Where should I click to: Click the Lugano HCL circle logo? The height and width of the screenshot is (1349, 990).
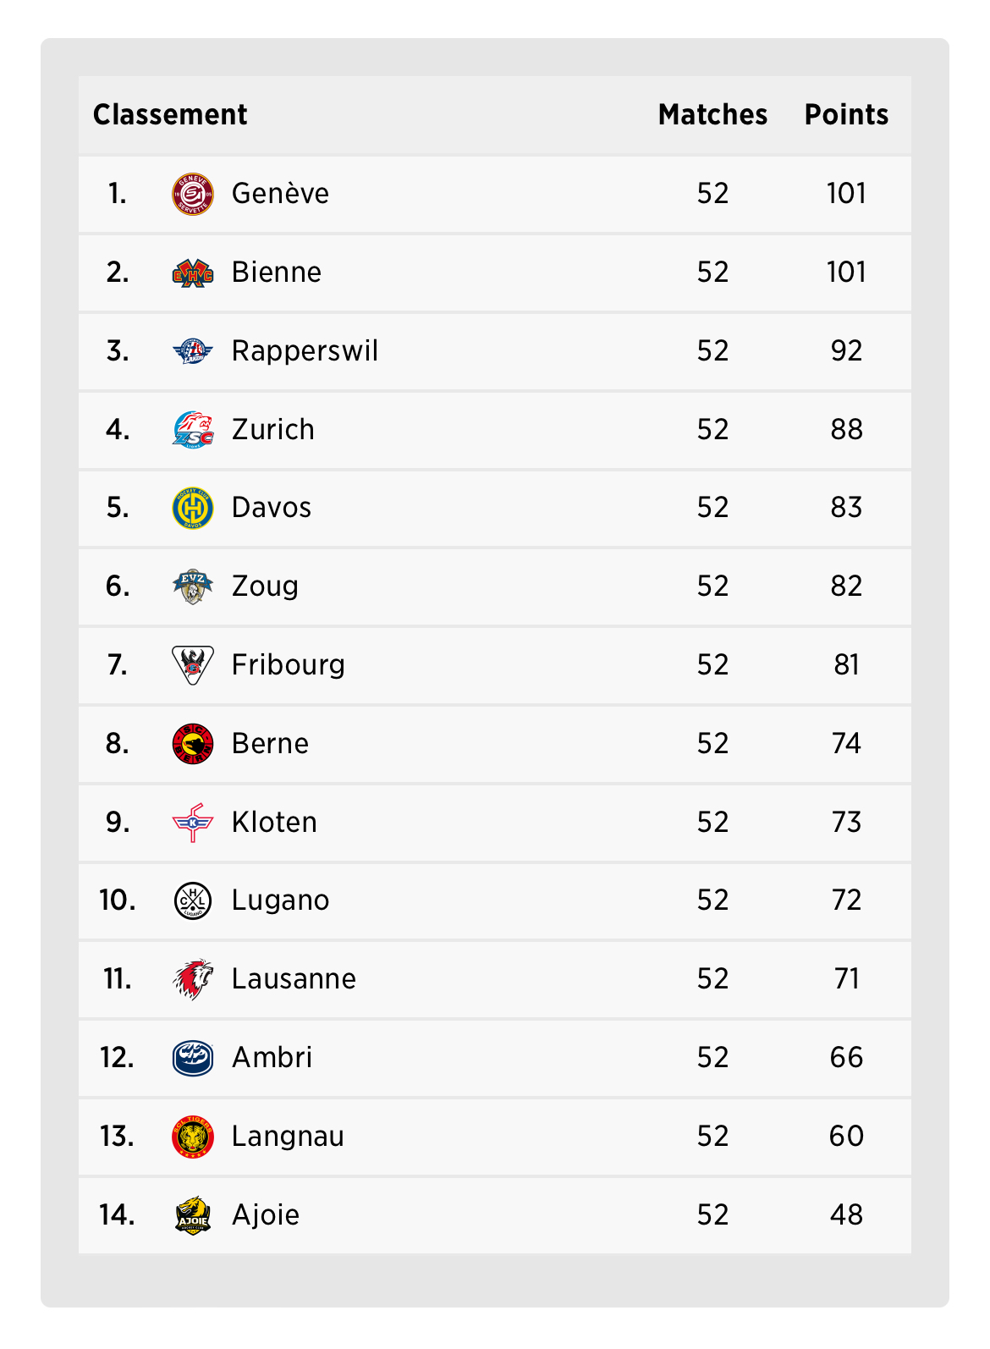click(x=192, y=900)
